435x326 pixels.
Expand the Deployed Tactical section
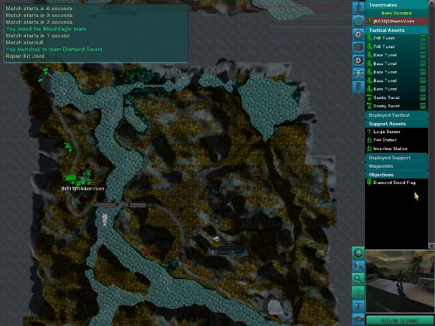(x=396, y=115)
